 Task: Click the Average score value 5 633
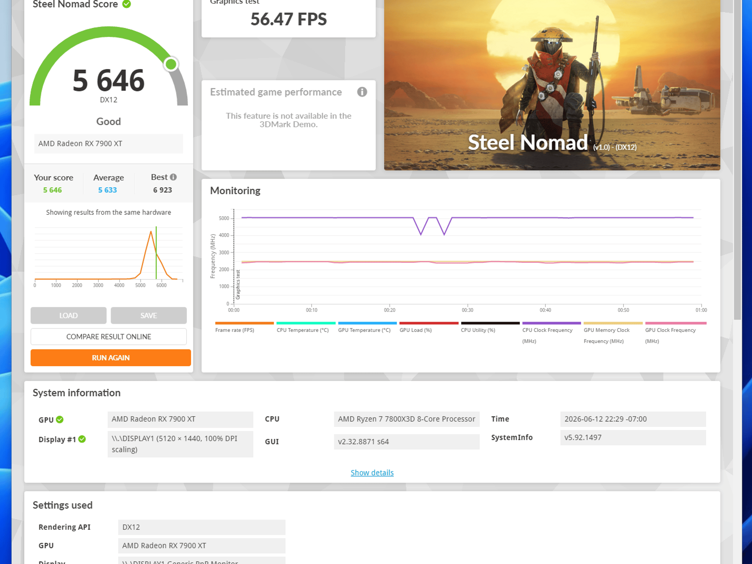click(108, 190)
